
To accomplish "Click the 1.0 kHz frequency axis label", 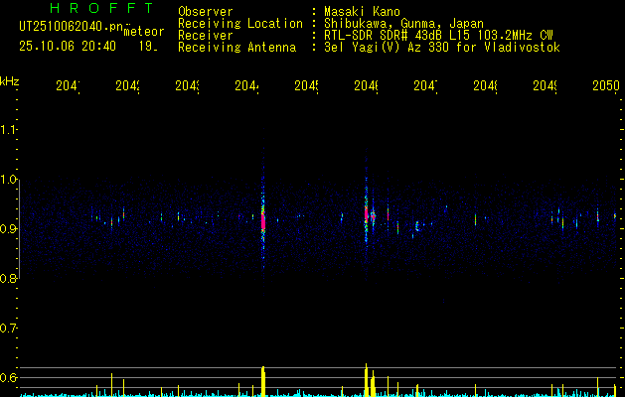I will (8, 180).
